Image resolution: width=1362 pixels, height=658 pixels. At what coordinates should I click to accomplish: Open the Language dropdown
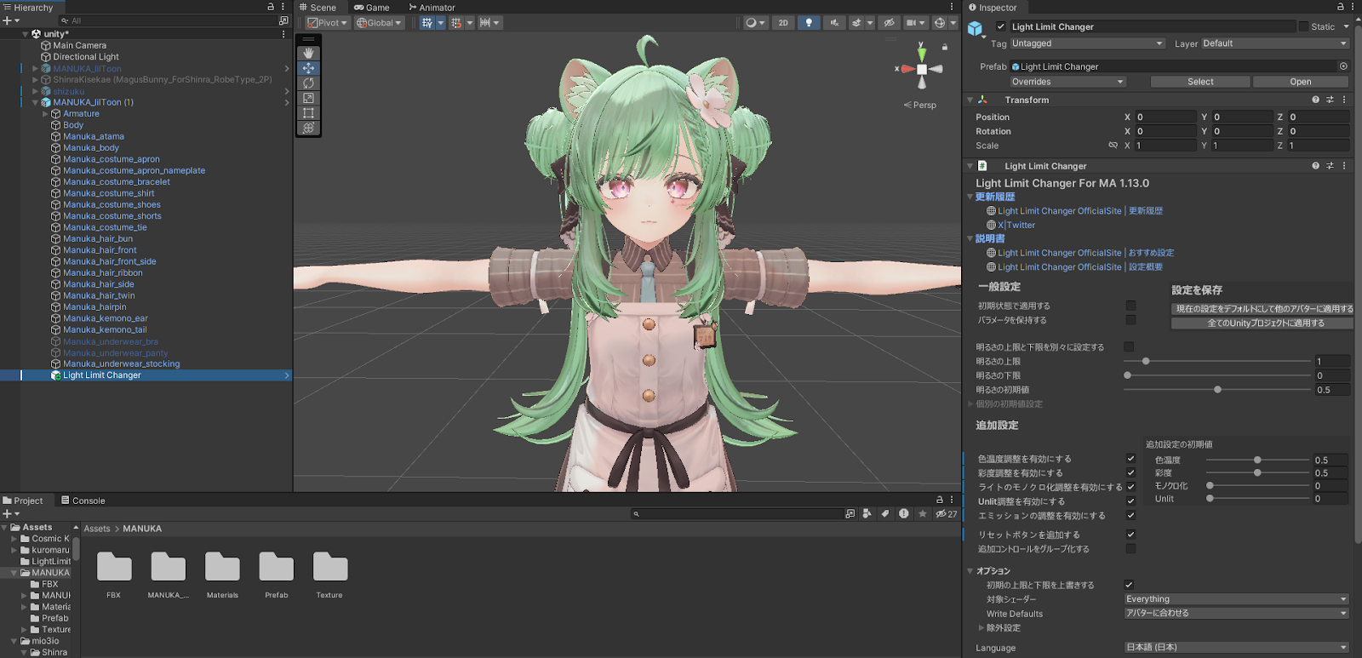pyautogui.click(x=1237, y=647)
